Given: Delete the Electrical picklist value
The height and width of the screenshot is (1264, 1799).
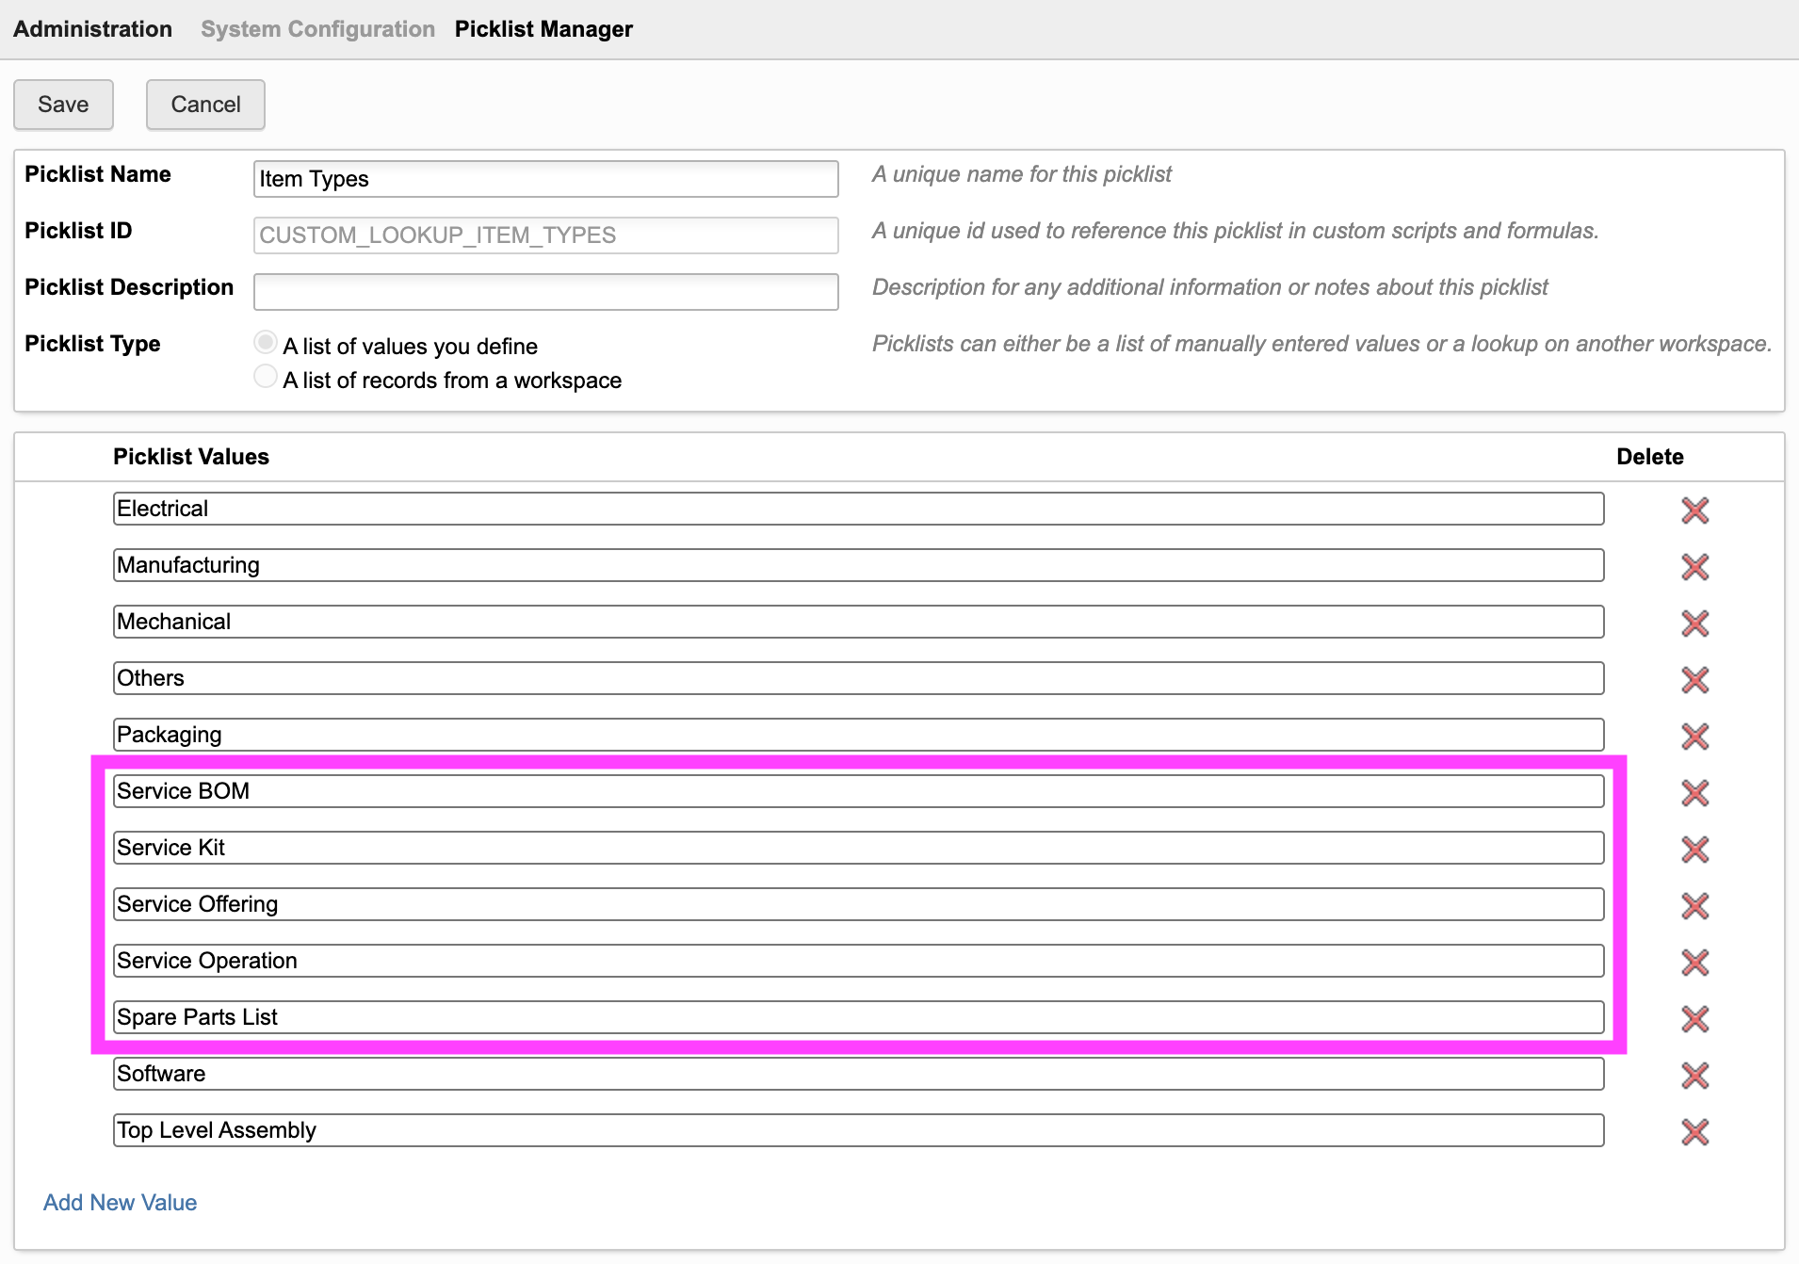Looking at the screenshot, I should 1694,510.
